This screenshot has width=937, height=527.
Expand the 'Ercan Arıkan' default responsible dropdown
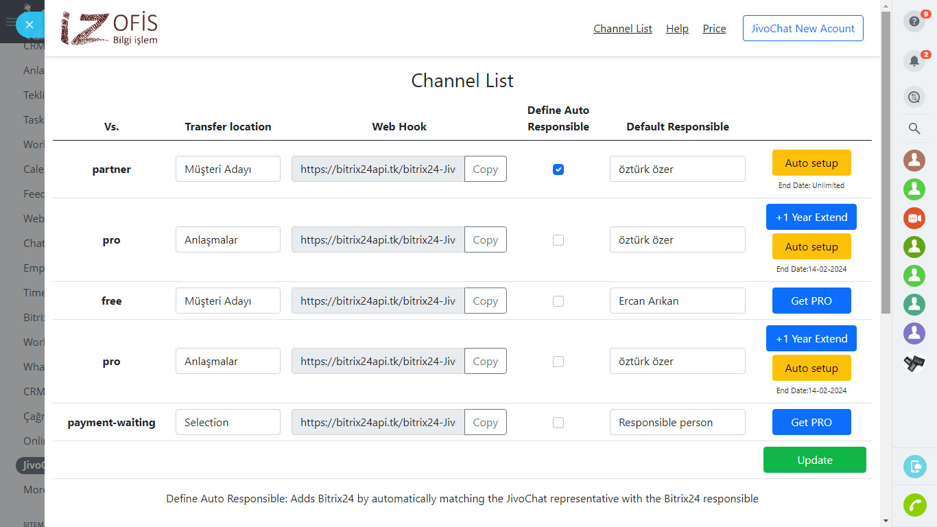(x=677, y=301)
